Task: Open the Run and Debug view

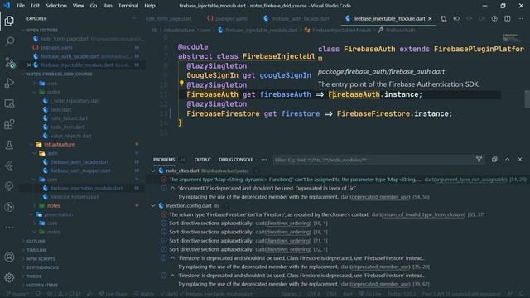Action: pos(9,83)
